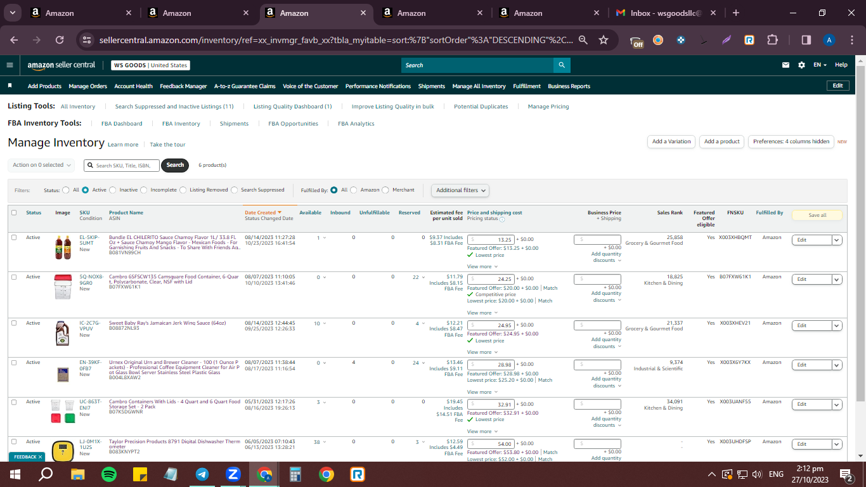Check the box for Sweet Baby Ray's row

pyautogui.click(x=14, y=323)
